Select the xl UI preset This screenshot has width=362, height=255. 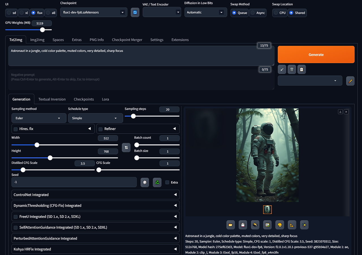click(24, 13)
